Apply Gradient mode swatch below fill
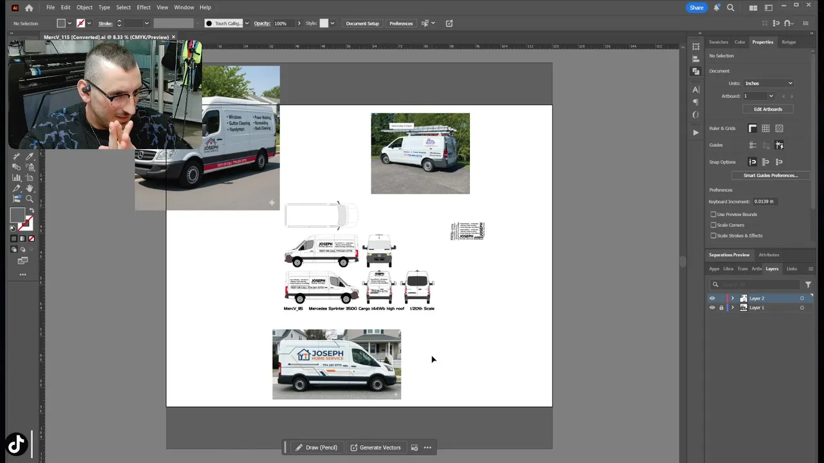The width and height of the screenshot is (824, 463). click(23, 239)
